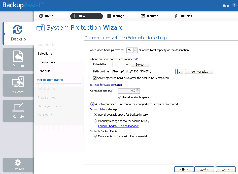Go to the Reports tab
The image size is (238, 174).
[x=184, y=16]
